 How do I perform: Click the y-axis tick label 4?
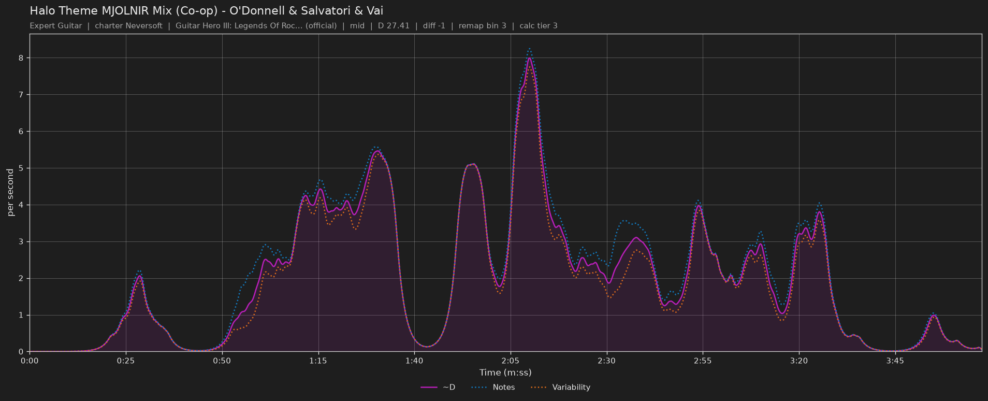[22, 205]
